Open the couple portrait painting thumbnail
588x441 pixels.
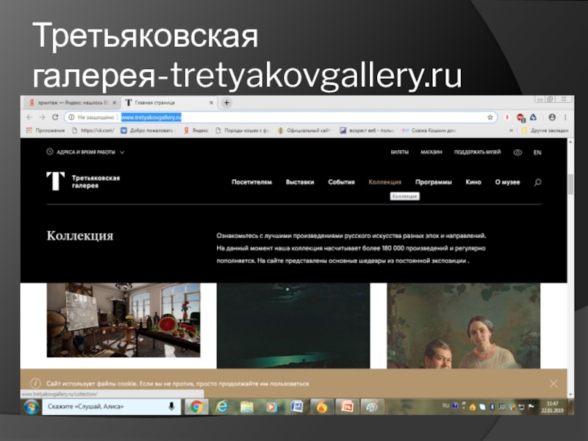[x=464, y=326]
